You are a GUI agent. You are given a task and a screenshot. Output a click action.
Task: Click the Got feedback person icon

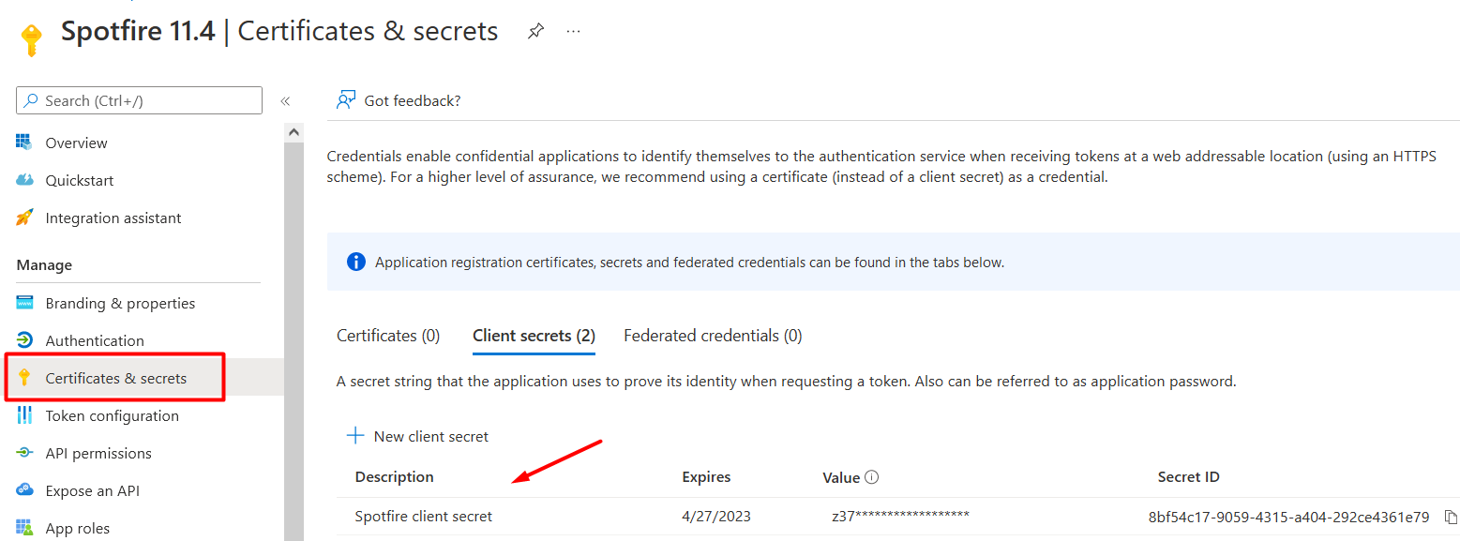[346, 100]
